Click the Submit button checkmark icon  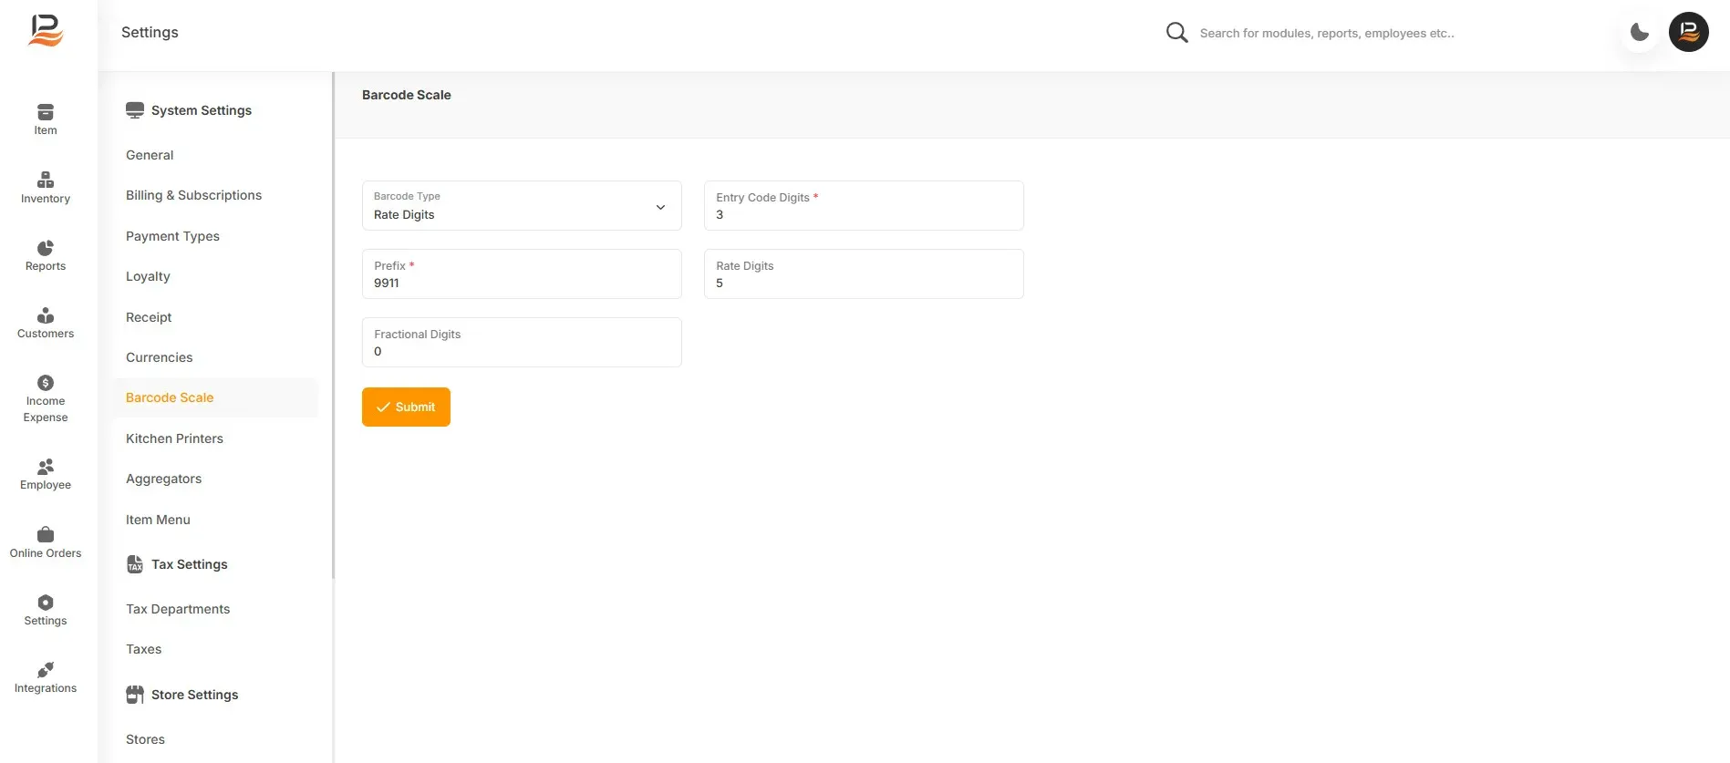pyautogui.click(x=383, y=407)
